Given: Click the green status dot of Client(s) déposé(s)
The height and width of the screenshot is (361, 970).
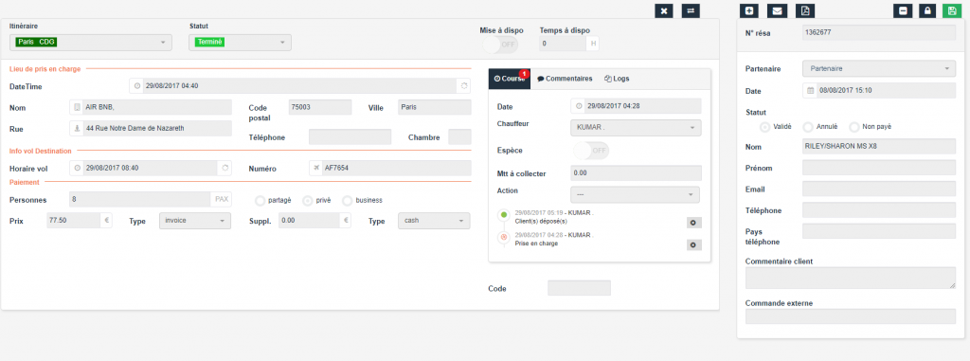Looking at the screenshot, I should (503, 215).
